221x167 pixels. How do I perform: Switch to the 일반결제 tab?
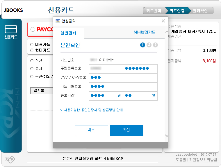[x=69, y=33]
